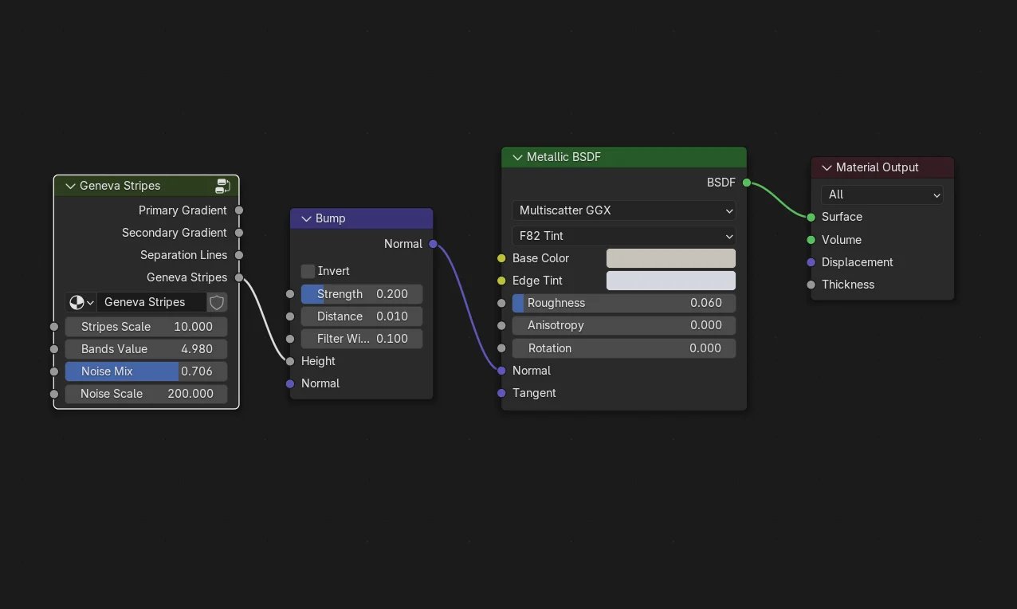Collapse the Bump node header
Screen dimensions: 1017x609
pos(307,218)
